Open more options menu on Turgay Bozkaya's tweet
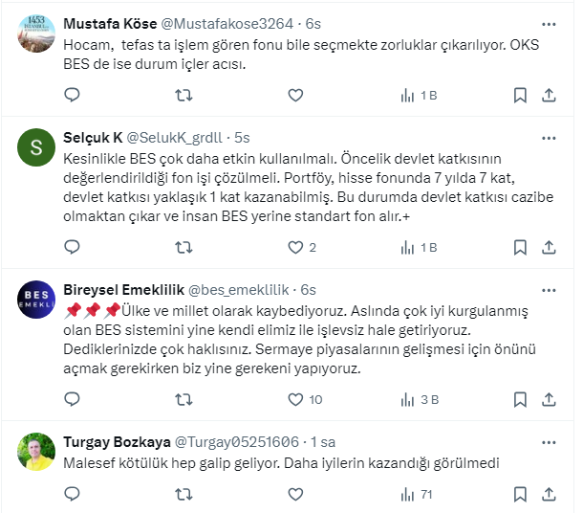583x513 pixels. click(x=549, y=441)
